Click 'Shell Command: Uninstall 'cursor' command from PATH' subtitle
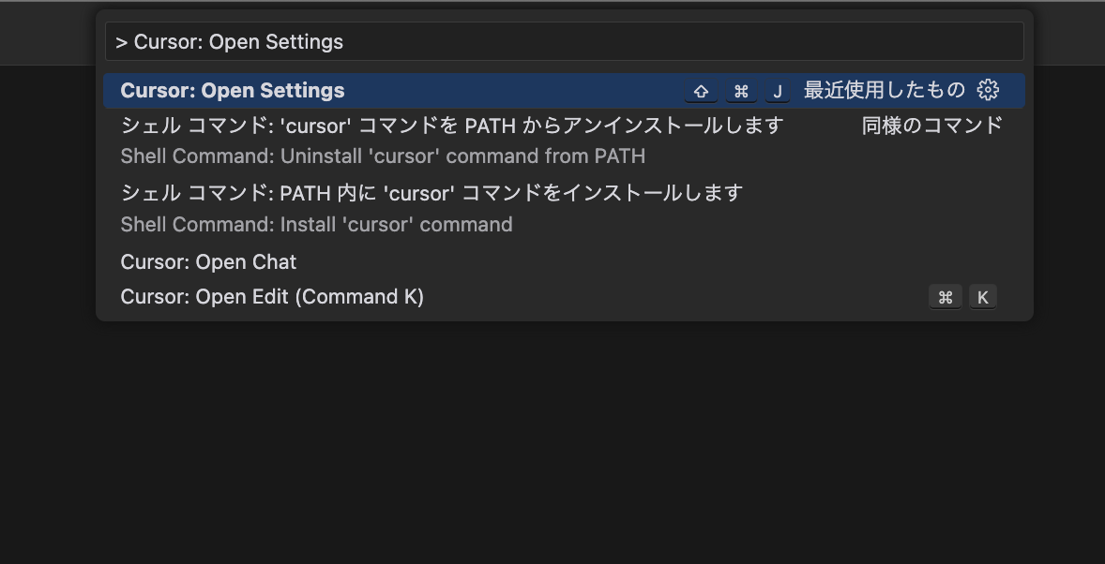 (383, 156)
